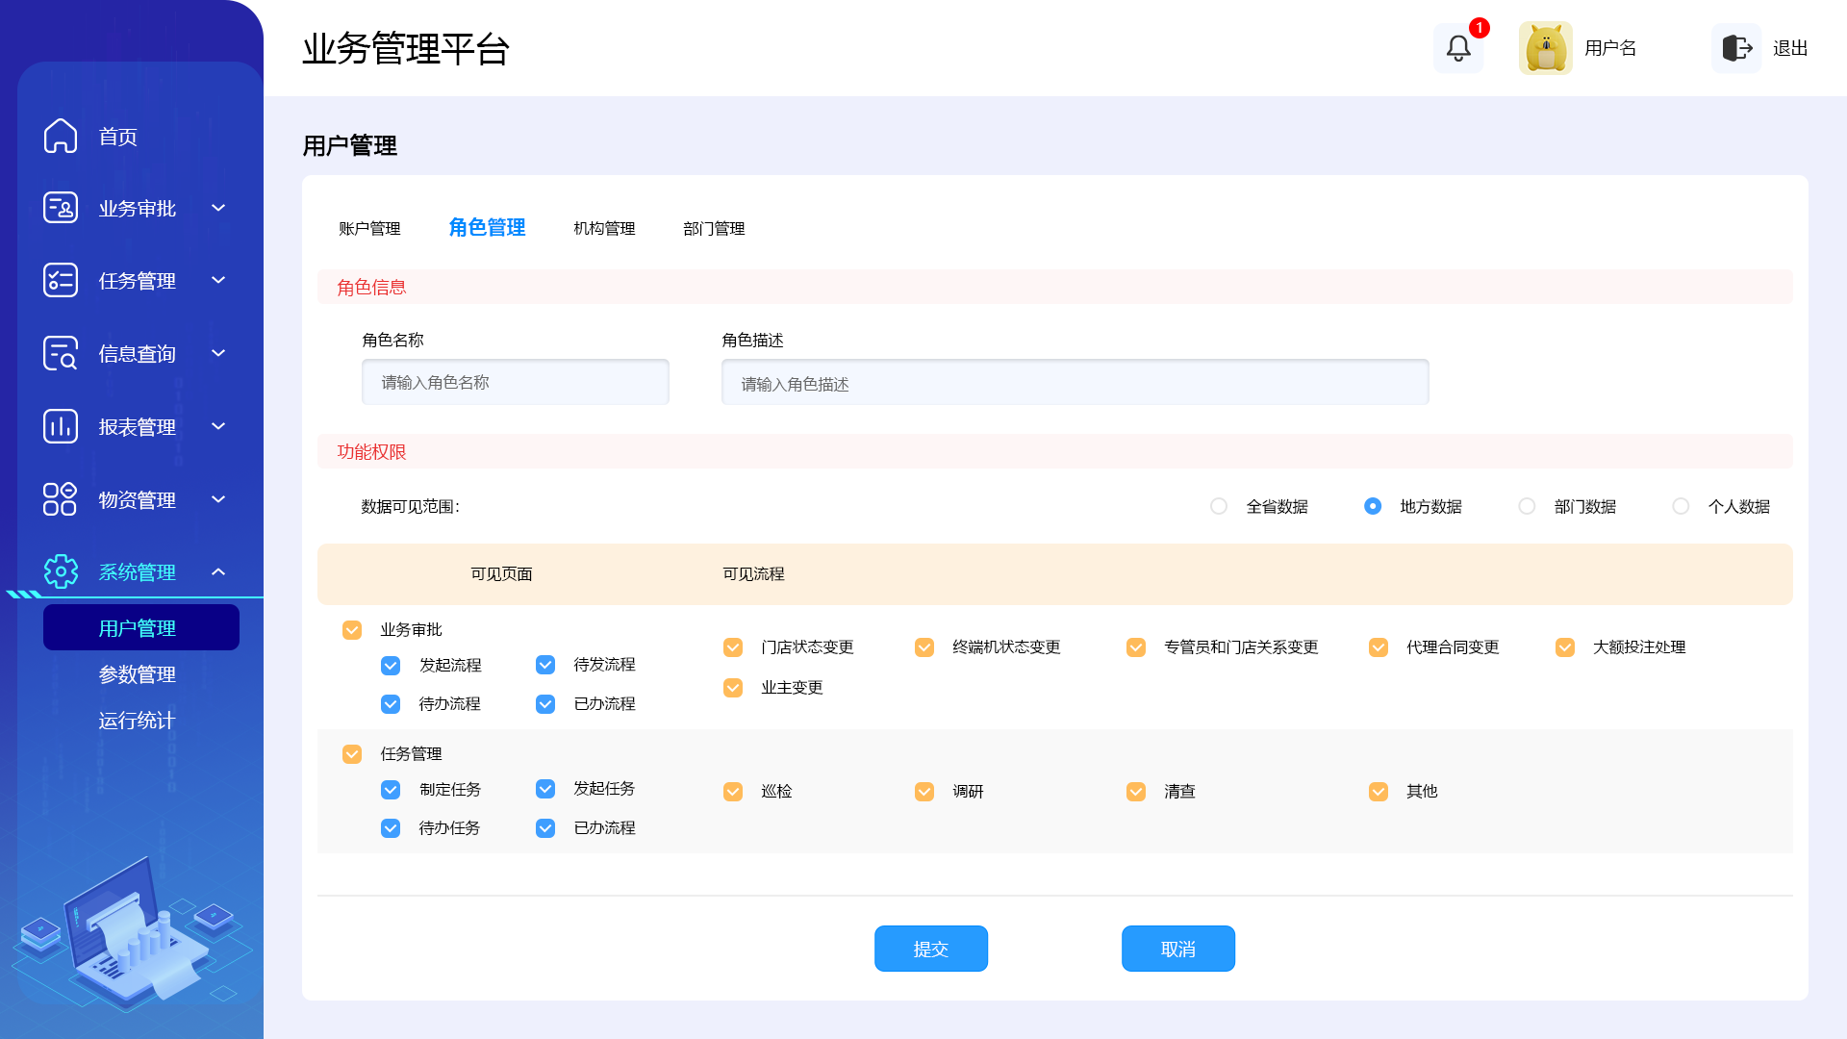Click the 业务审批 sidebar icon
The width and height of the screenshot is (1847, 1039).
[x=61, y=208]
